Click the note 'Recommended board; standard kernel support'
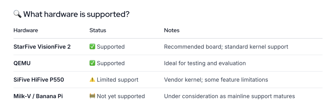This screenshot has width=330, height=111. point(226,47)
